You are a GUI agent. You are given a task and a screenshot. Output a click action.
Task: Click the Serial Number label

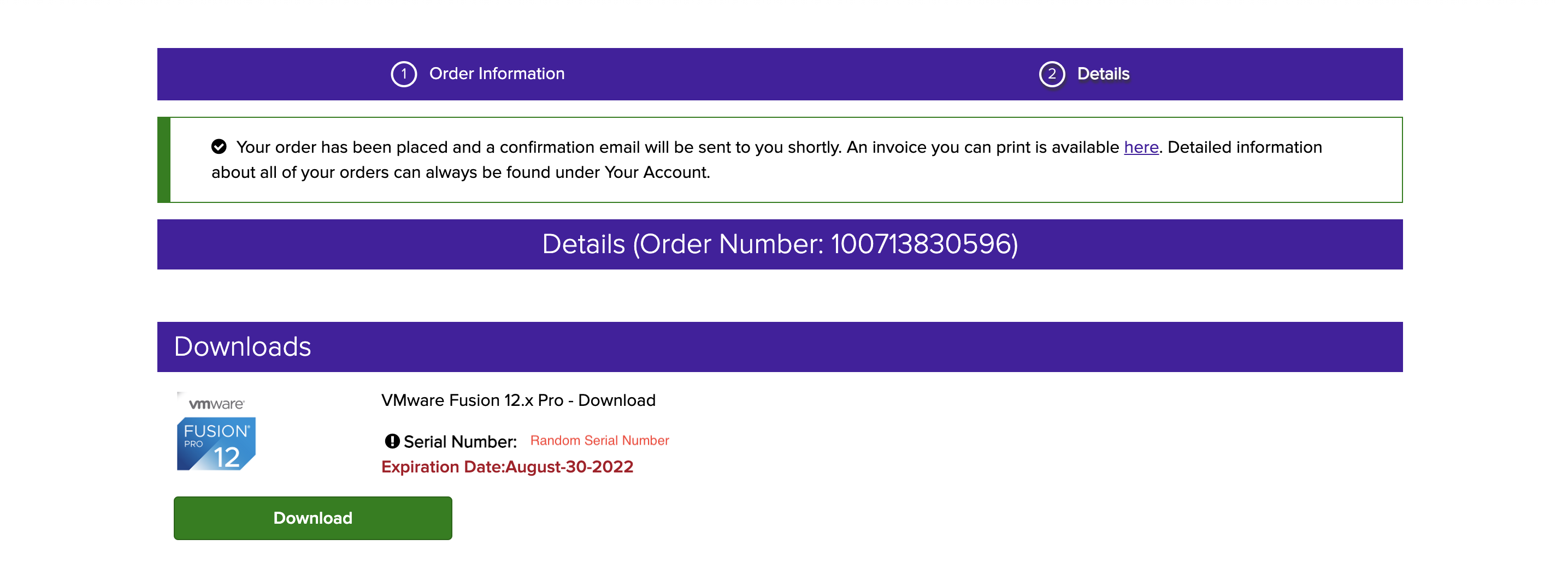tap(459, 441)
